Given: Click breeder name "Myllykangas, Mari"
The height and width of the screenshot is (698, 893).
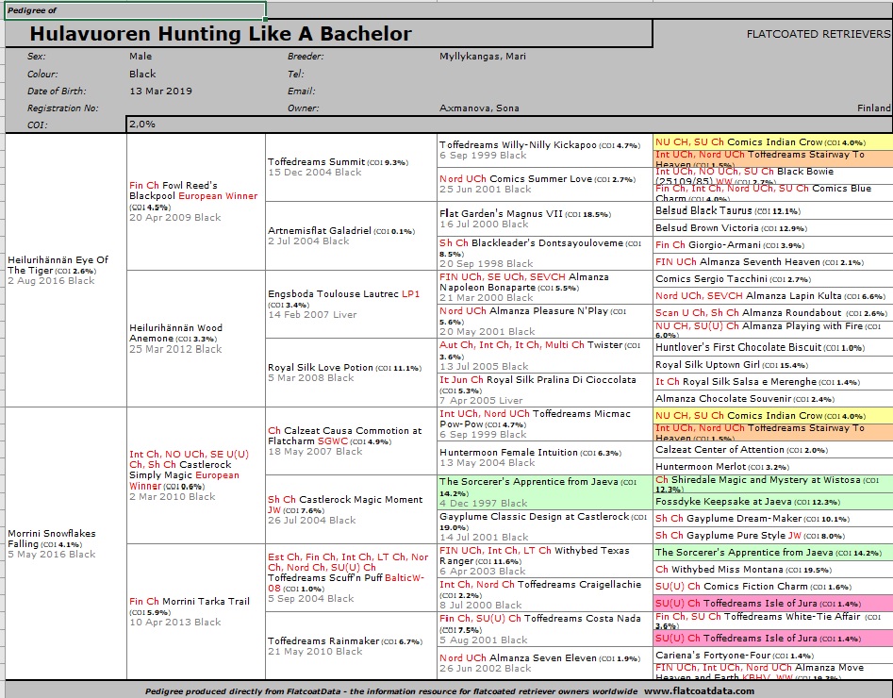Looking at the screenshot, I should (483, 57).
